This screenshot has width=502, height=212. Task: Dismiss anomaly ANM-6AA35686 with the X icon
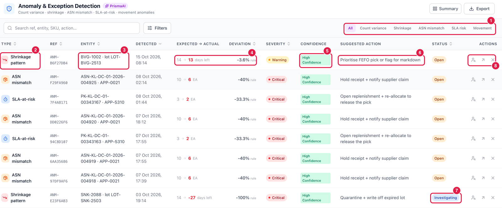[x=493, y=159]
